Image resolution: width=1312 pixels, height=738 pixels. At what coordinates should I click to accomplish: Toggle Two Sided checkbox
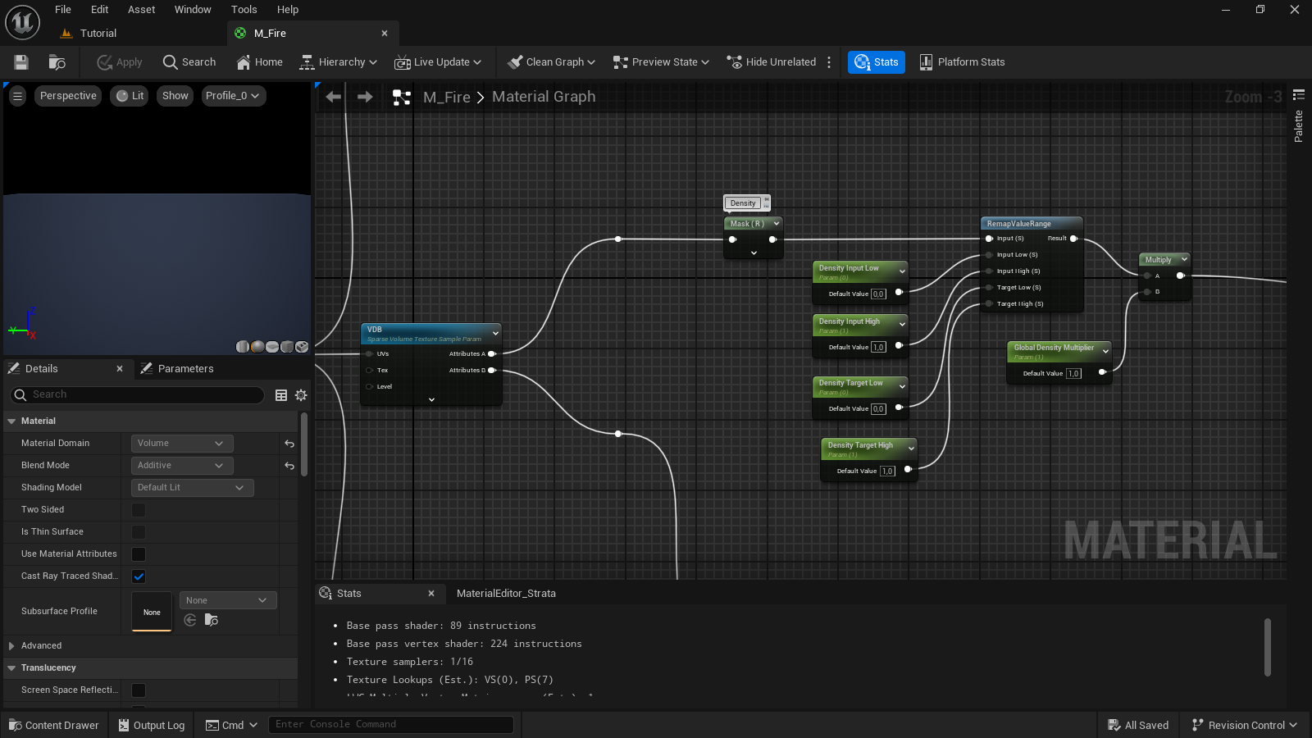click(139, 510)
